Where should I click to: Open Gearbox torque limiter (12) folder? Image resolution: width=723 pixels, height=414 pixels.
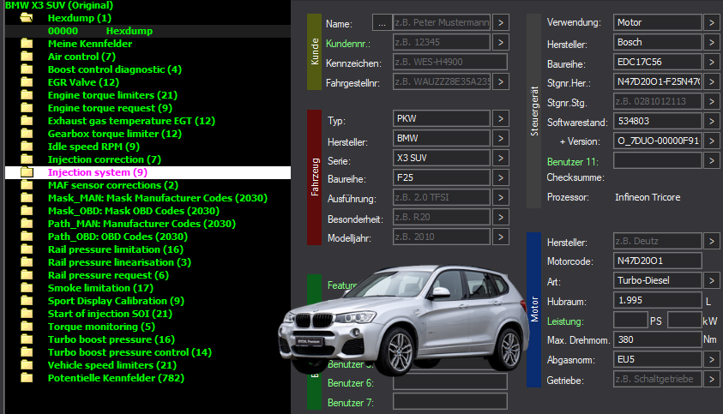pos(115,135)
